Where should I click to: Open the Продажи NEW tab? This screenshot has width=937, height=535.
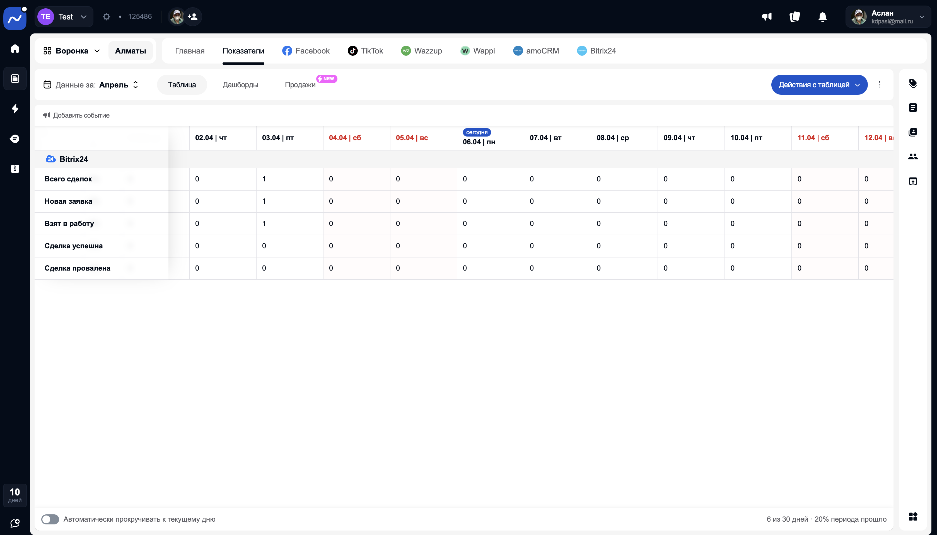(300, 85)
